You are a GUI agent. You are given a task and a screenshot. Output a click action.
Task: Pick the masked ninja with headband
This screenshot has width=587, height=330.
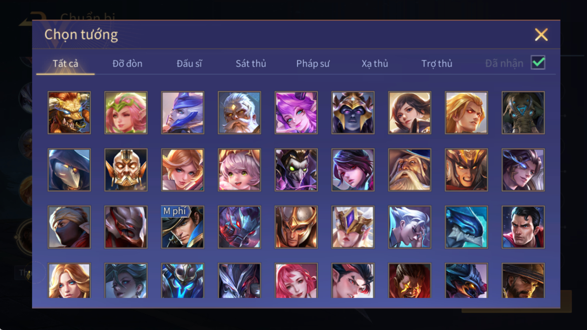(x=69, y=227)
